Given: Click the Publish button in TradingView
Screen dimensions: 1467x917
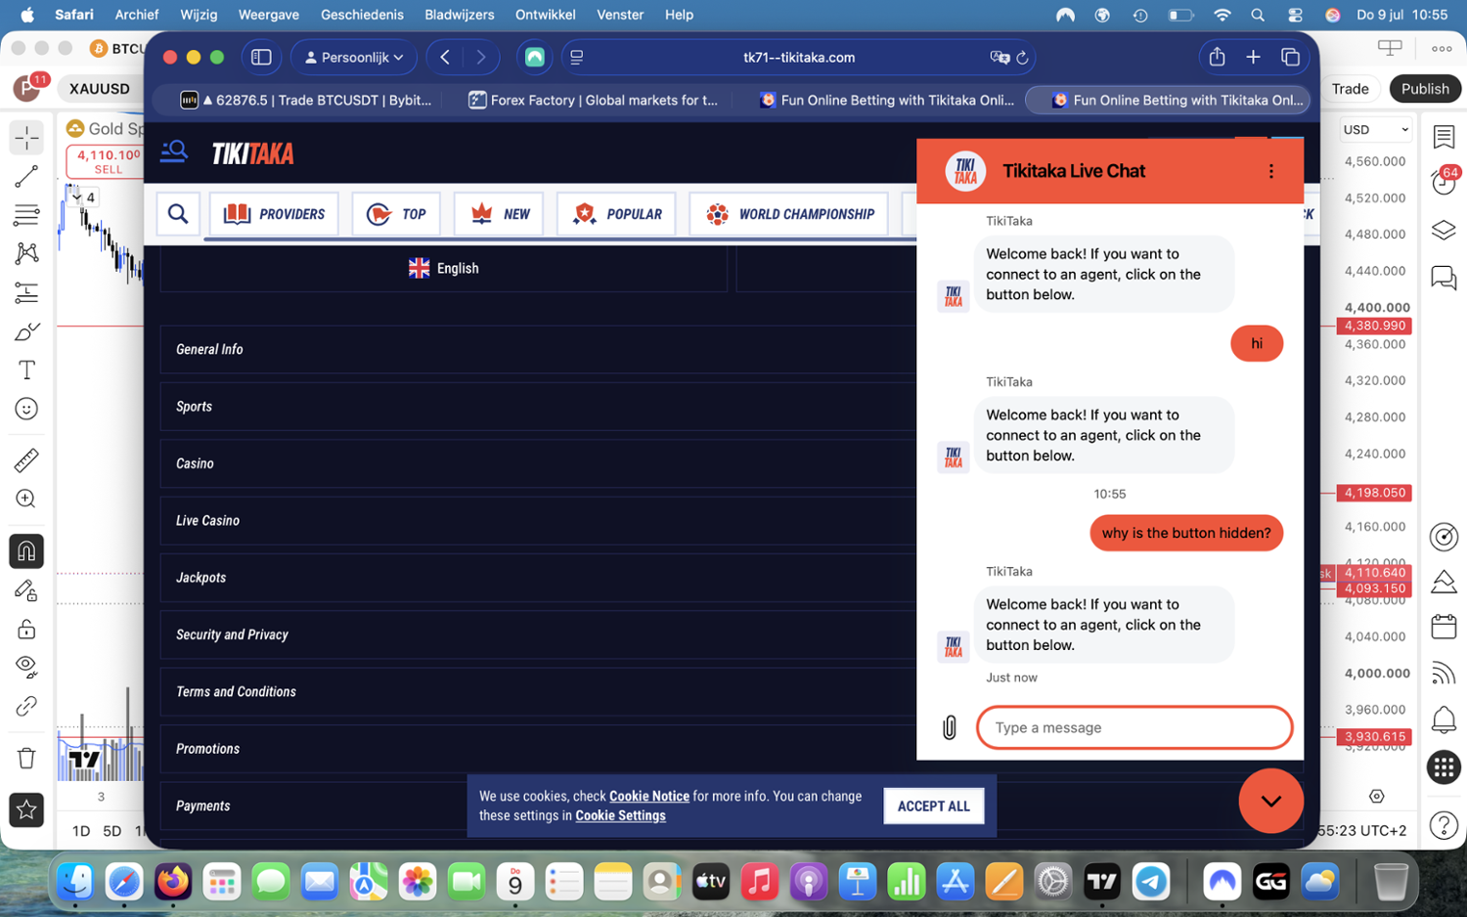Looking at the screenshot, I should tap(1425, 89).
